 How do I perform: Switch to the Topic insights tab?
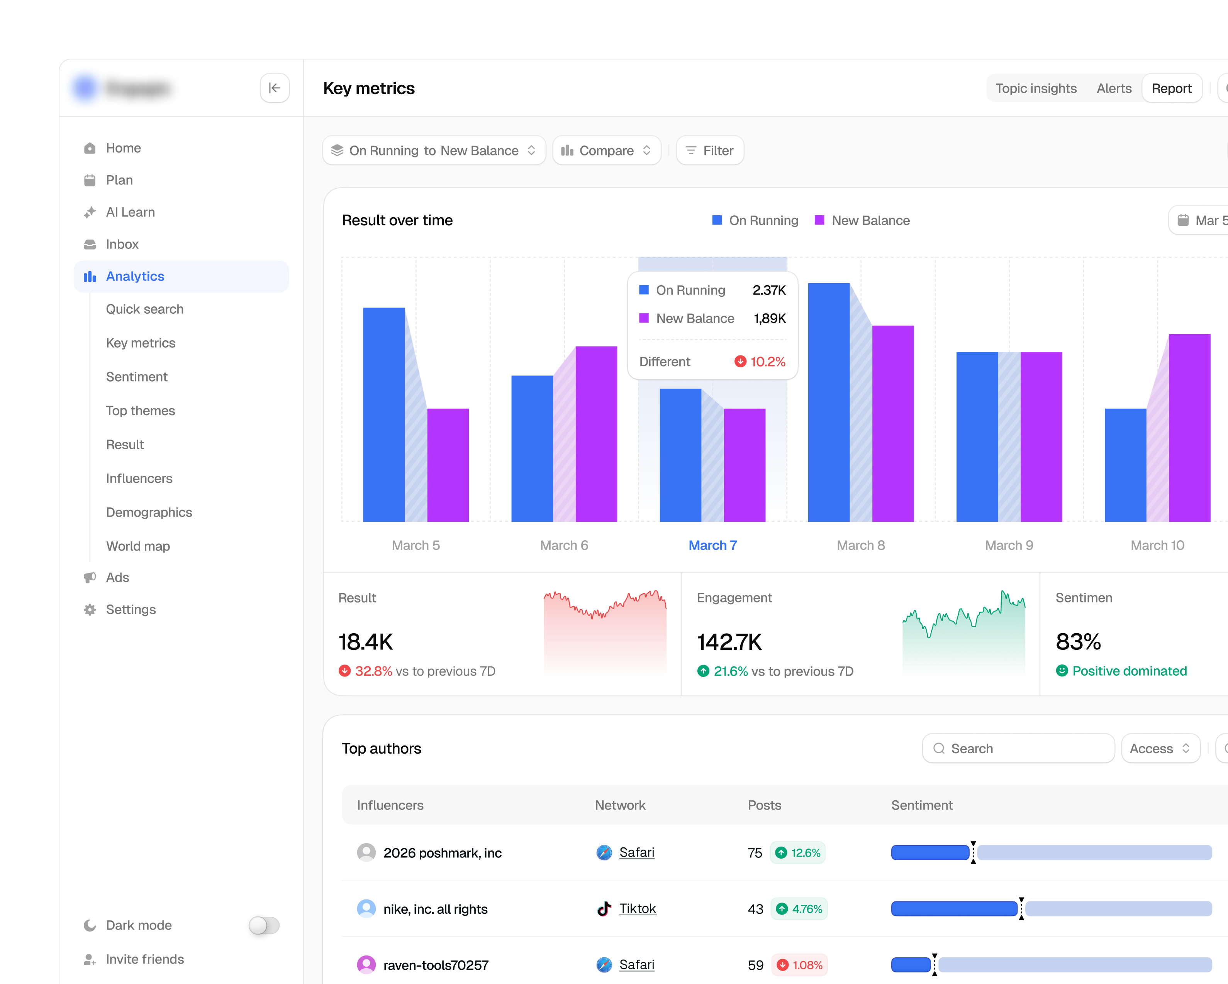1036,88
